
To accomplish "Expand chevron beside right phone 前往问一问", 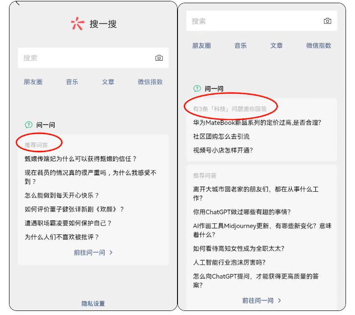I will (279, 301).
